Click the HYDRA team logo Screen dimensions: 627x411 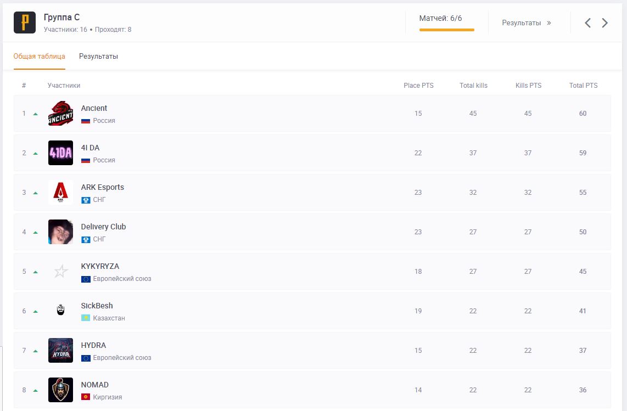coord(60,351)
